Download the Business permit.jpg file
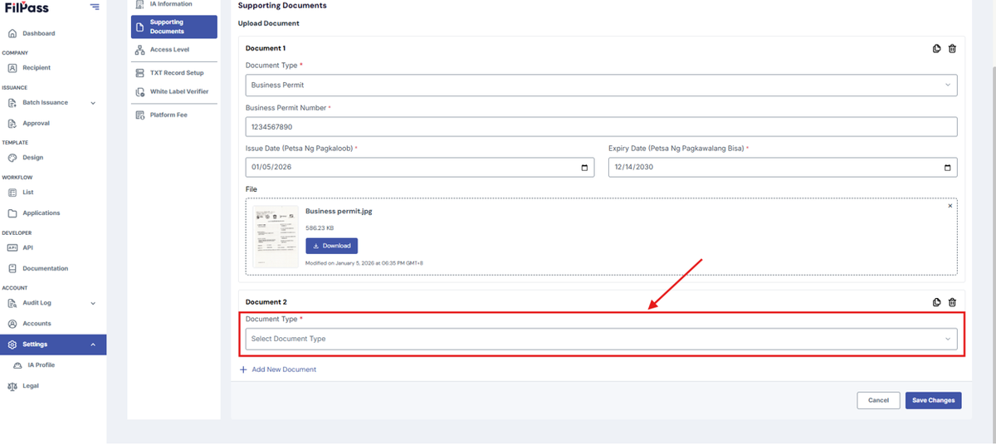This screenshot has height=445, width=996. [332, 246]
